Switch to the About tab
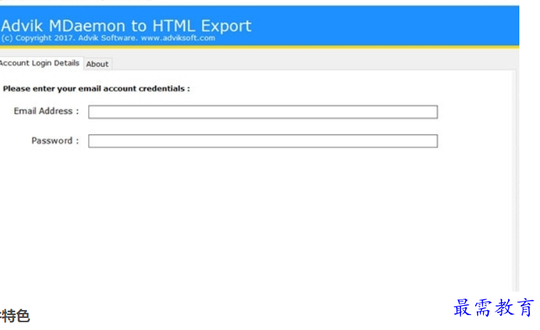Viewport: 540px width, 330px height. tap(97, 64)
